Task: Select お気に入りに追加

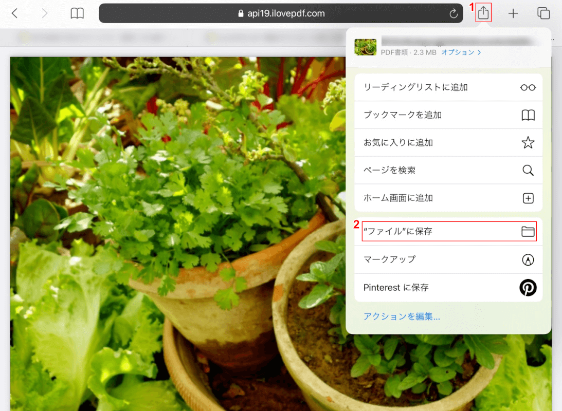Action: [448, 142]
